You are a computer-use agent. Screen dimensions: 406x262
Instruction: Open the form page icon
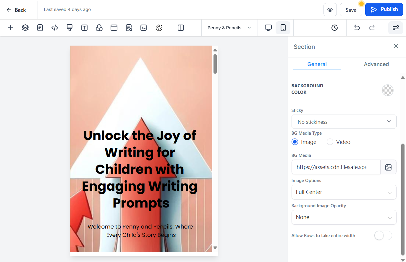point(40,28)
